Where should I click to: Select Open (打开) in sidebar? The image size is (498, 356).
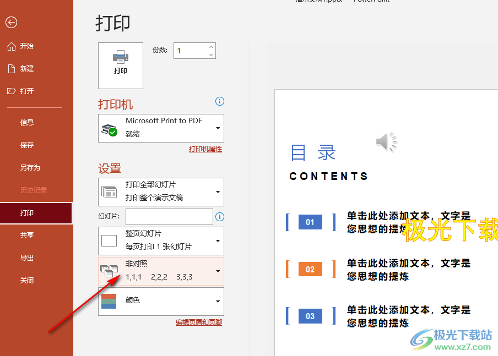26,91
